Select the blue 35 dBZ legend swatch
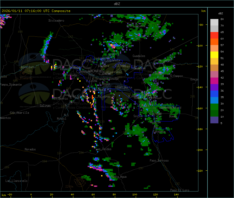 point(214,94)
